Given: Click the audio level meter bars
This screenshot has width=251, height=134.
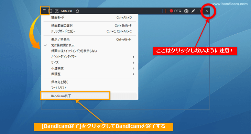Looking at the screenshot, I should point(164,11).
